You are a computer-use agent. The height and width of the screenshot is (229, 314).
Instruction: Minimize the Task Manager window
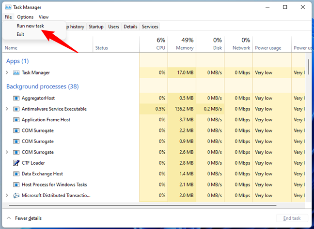pos(267,7)
